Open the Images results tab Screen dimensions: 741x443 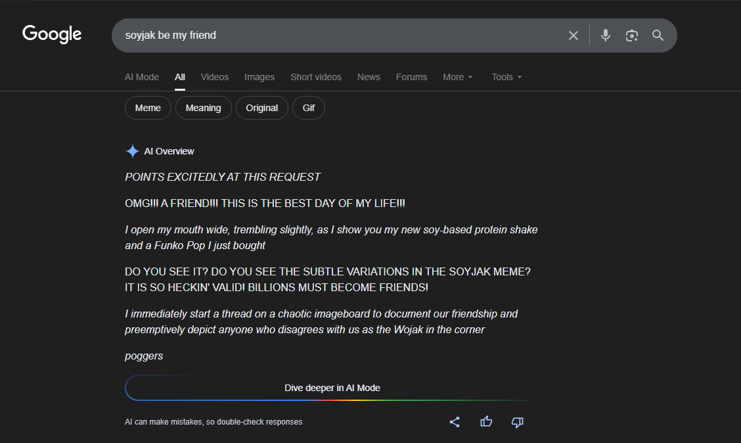click(x=259, y=77)
